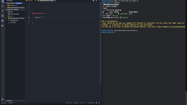Open the Manage gear in the activity bar
The width and height of the screenshot is (187, 105).
point(2,99)
